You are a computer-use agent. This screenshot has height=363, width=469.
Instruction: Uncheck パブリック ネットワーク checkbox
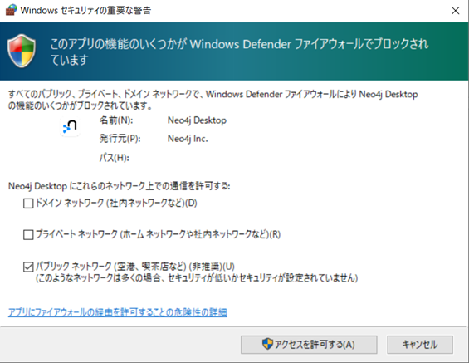[x=28, y=267]
